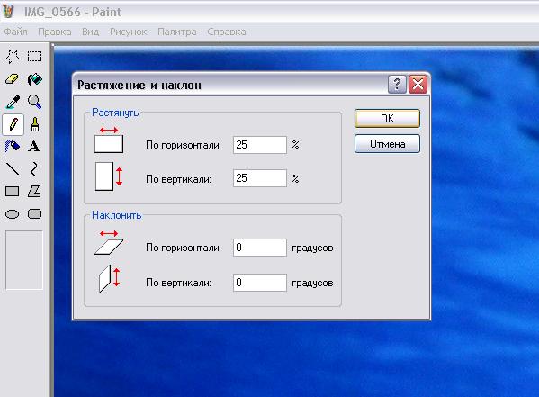
Task: Select the Pencil tool
Action: coord(13,124)
